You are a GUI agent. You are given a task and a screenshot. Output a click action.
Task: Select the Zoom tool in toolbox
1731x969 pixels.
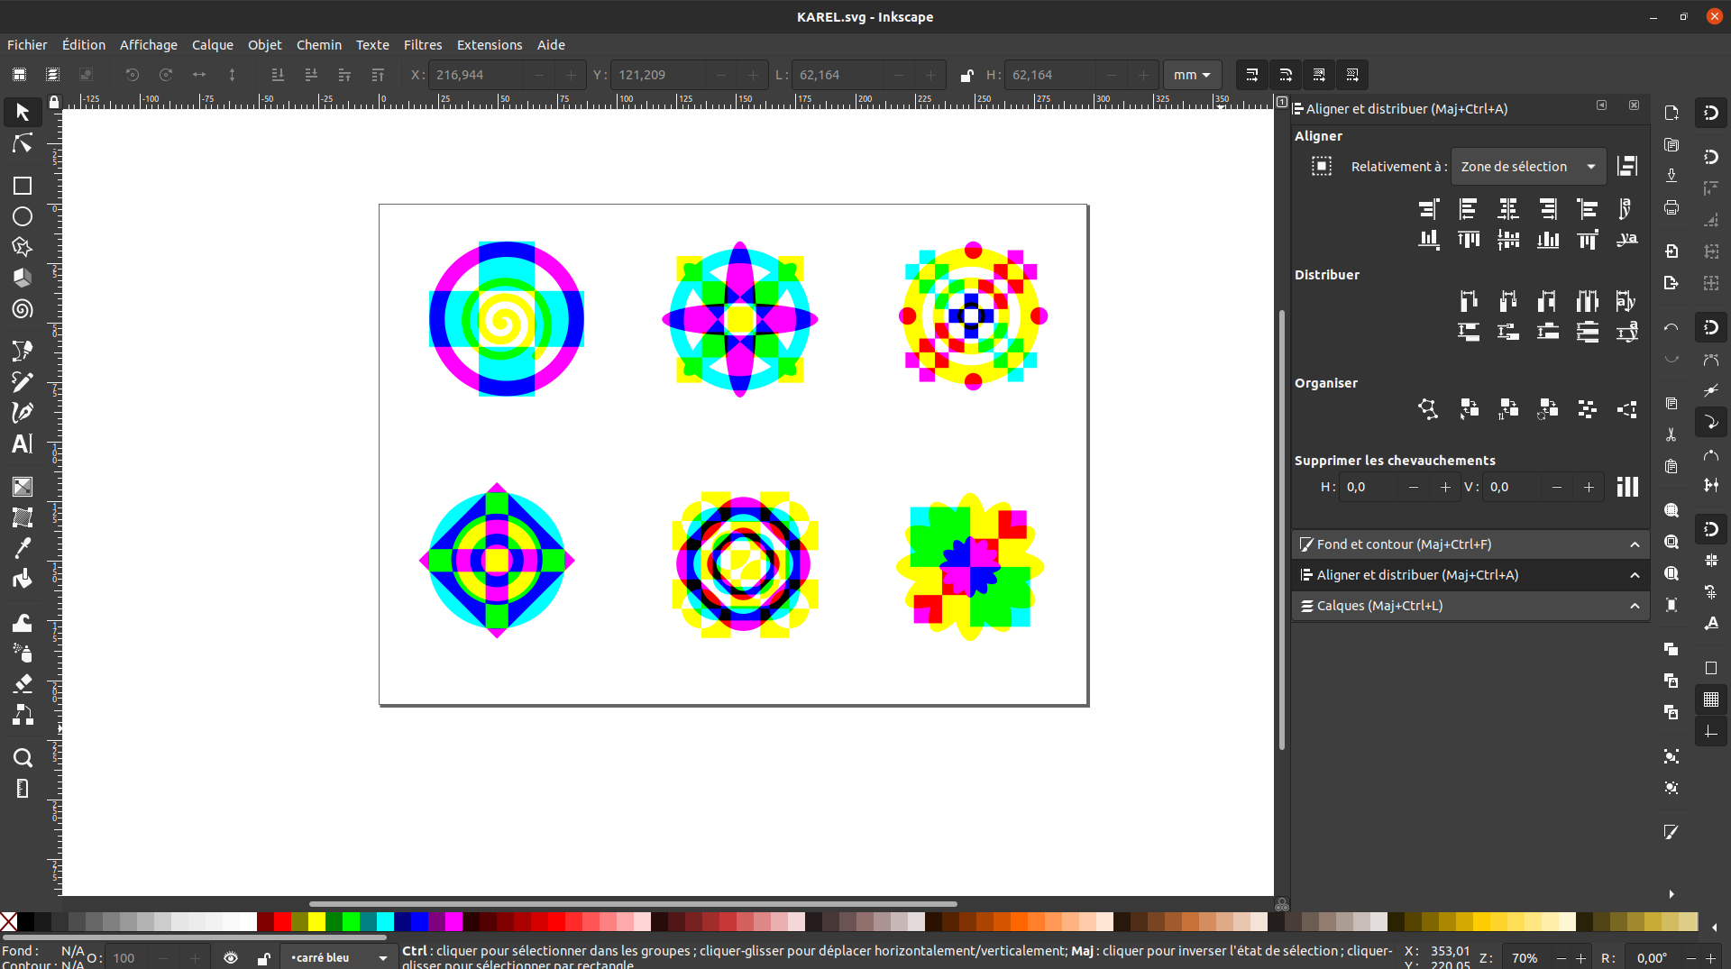[x=23, y=757]
